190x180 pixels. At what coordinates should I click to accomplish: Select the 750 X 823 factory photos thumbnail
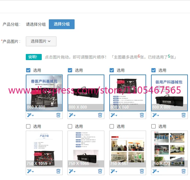point(169,149)
